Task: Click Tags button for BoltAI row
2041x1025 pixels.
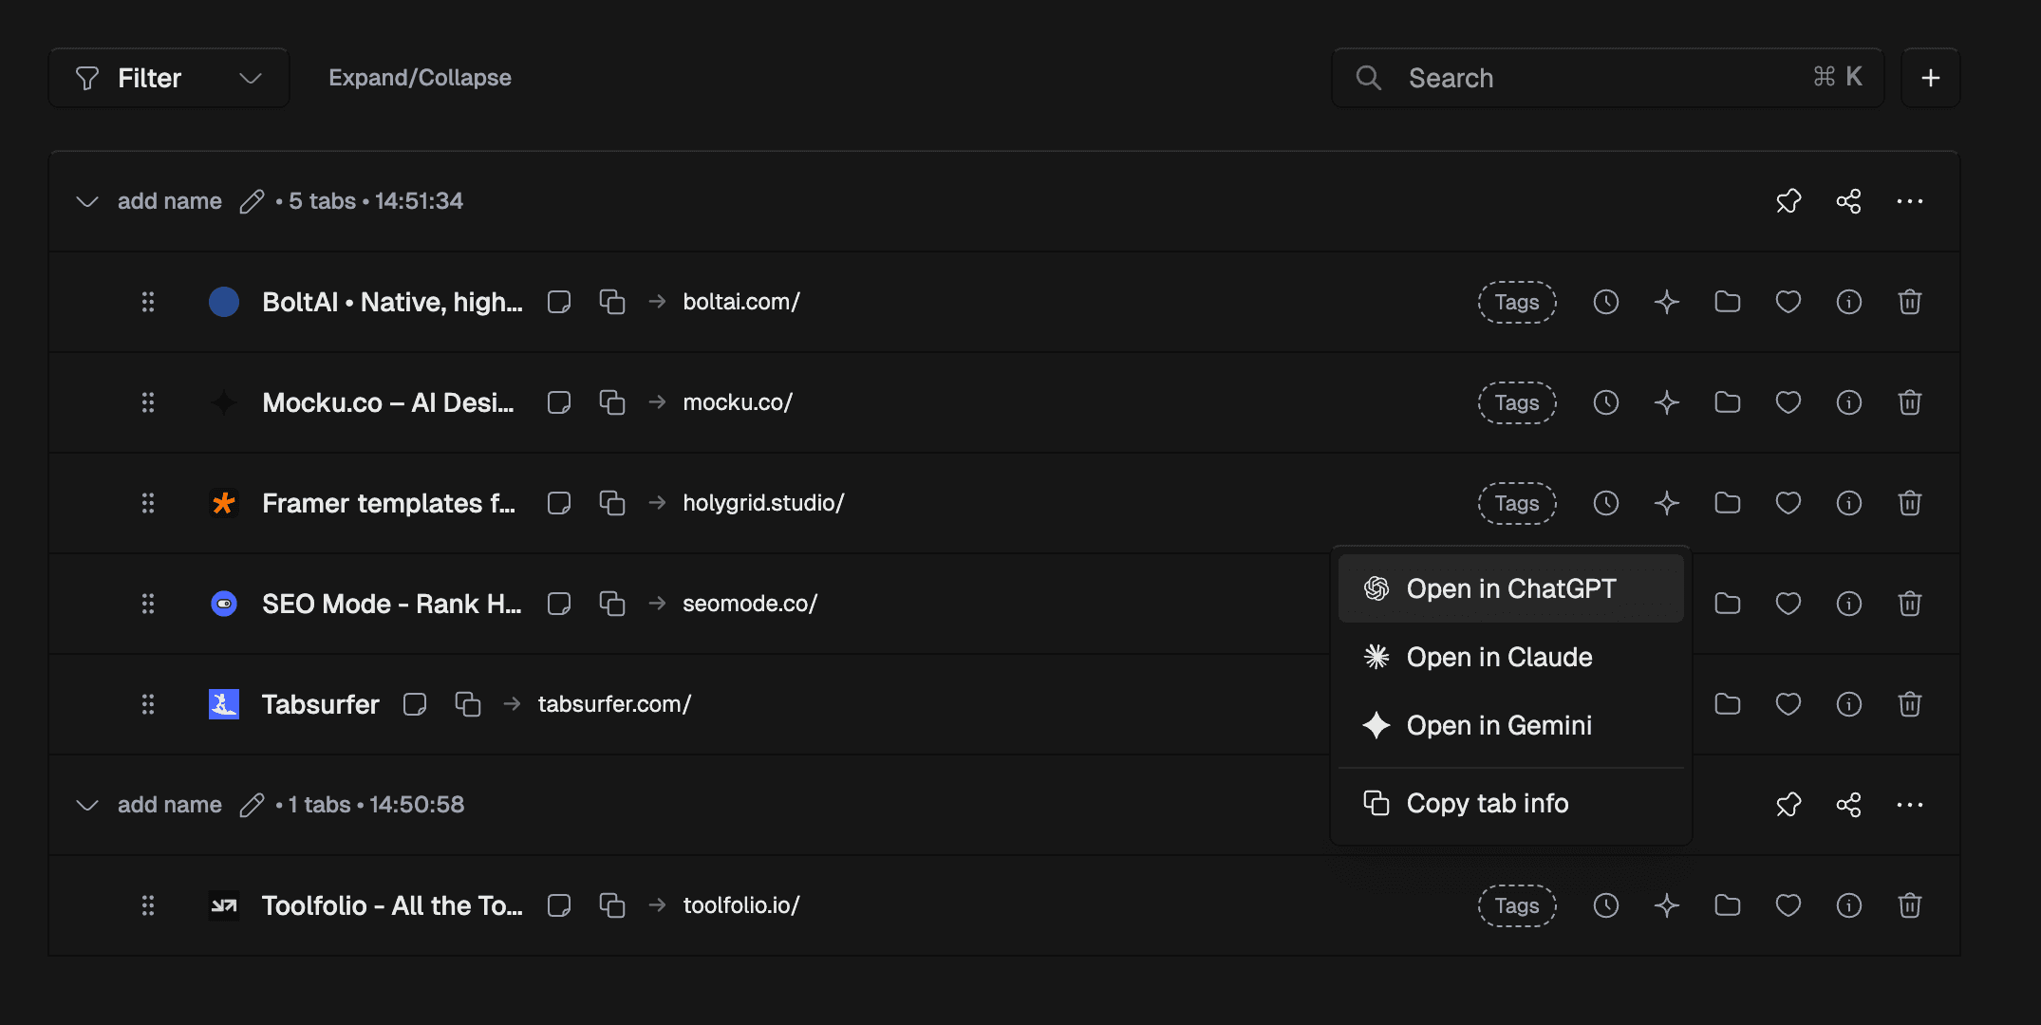Action: coord(1517,302)
